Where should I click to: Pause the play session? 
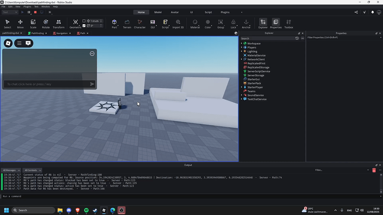coord(28,12)
